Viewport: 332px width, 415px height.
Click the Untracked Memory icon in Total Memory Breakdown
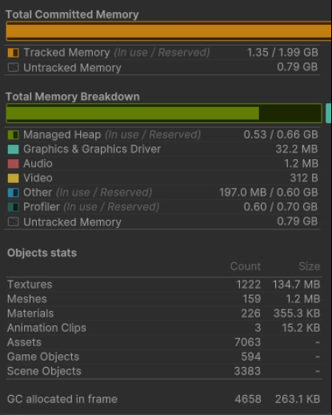13,221
